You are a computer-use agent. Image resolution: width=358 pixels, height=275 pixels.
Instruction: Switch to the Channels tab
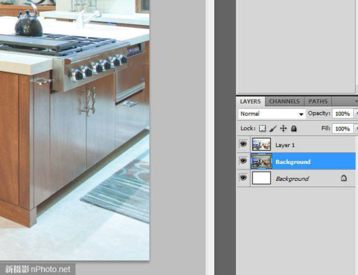[284, 101]
